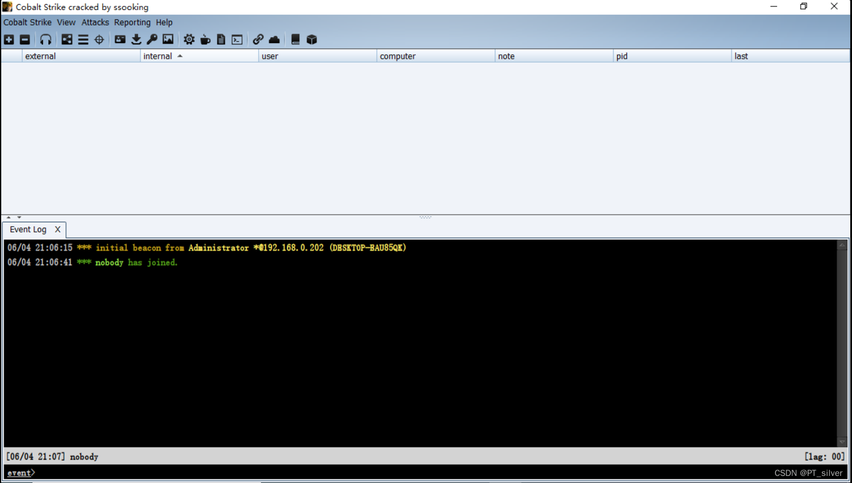Open the View menu

[x=66, y=22]
